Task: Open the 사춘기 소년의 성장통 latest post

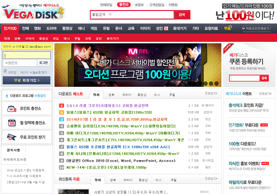Action: (131, 192)
